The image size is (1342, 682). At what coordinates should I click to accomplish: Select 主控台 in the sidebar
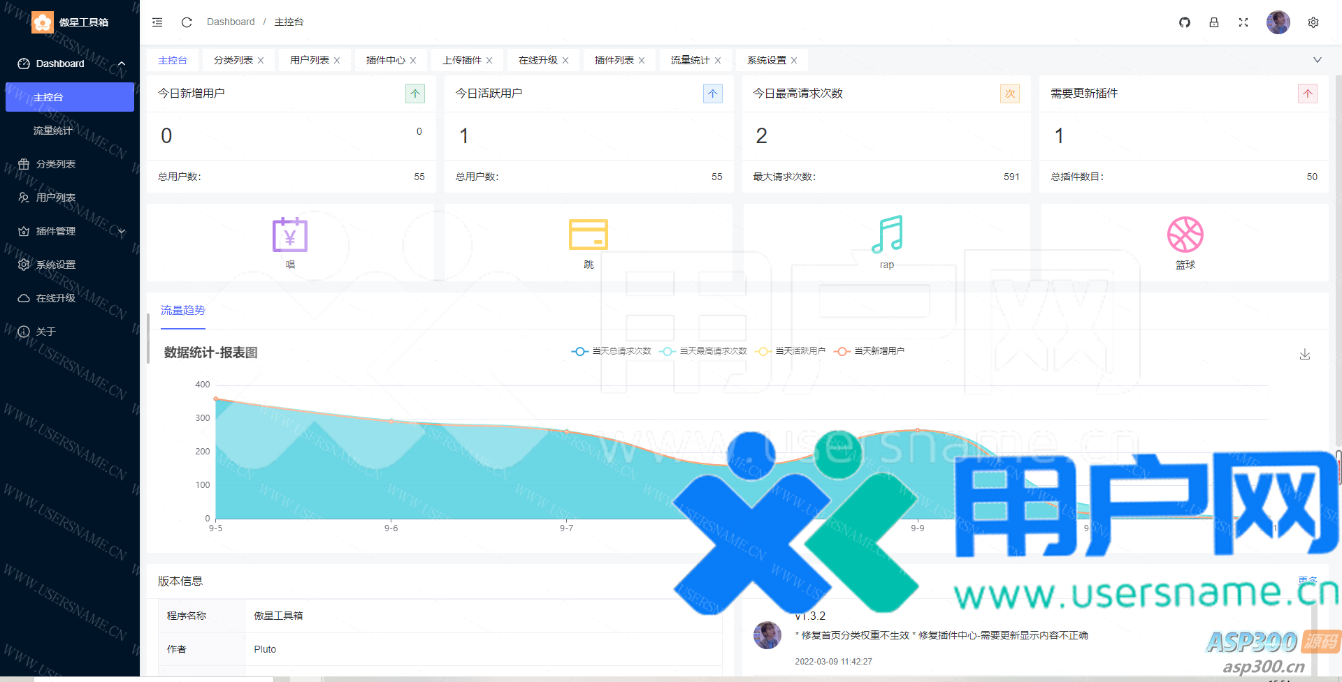pos(70,97)
